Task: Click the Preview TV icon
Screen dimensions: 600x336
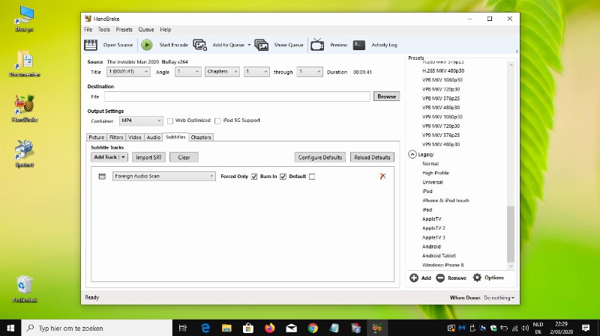Action: 317,45
